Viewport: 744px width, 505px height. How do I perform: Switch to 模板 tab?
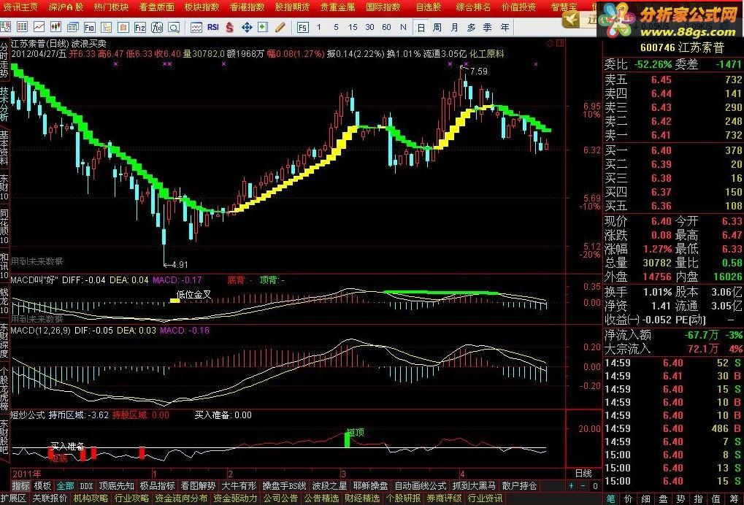(42, 486)
